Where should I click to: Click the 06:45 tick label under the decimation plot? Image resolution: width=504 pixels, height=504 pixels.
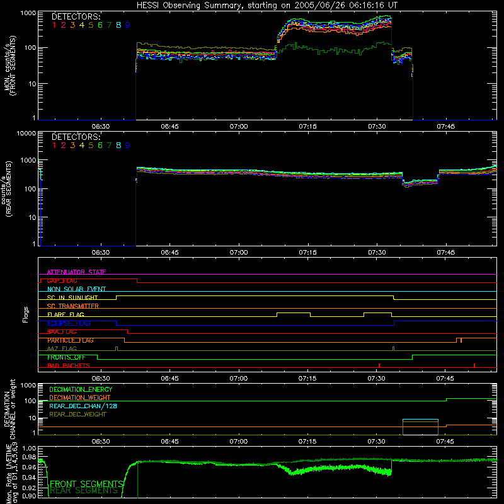tap(169, 442)
